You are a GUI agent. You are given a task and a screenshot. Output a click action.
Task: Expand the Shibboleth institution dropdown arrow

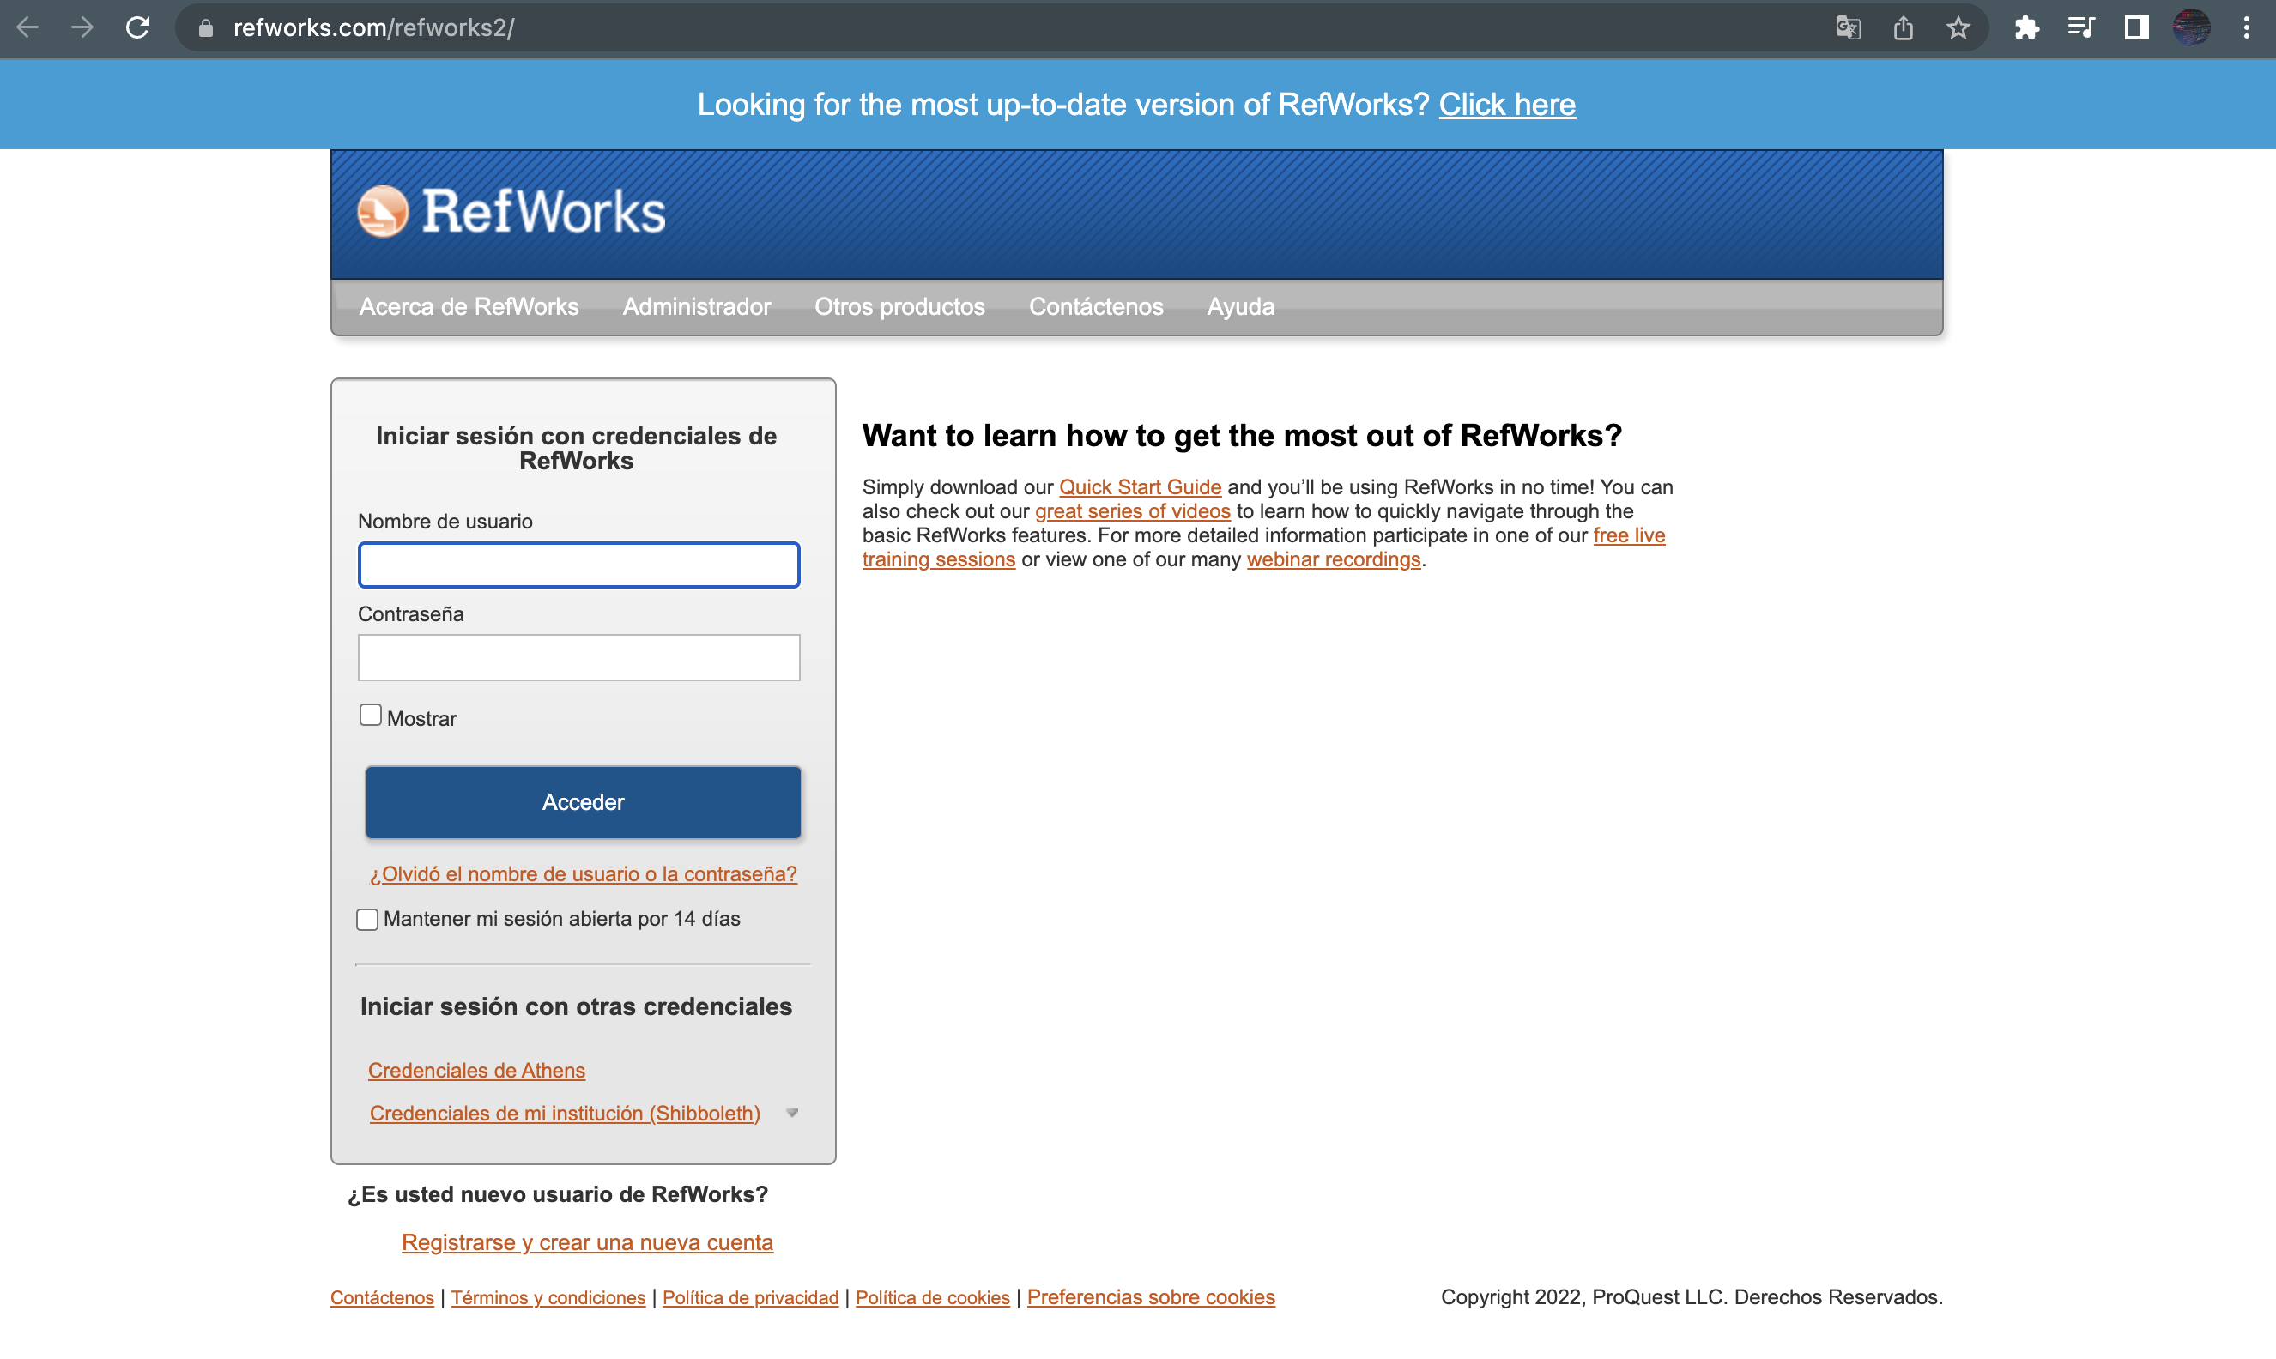point(792,1114)
